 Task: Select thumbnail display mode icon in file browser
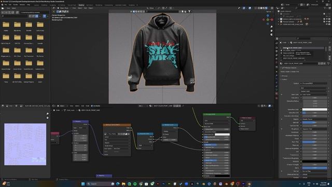pyautogui.click(x=37, y=16)
